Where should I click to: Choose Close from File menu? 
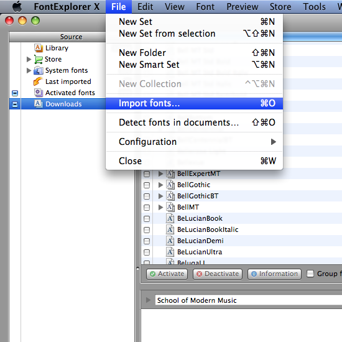pos(195,161)
